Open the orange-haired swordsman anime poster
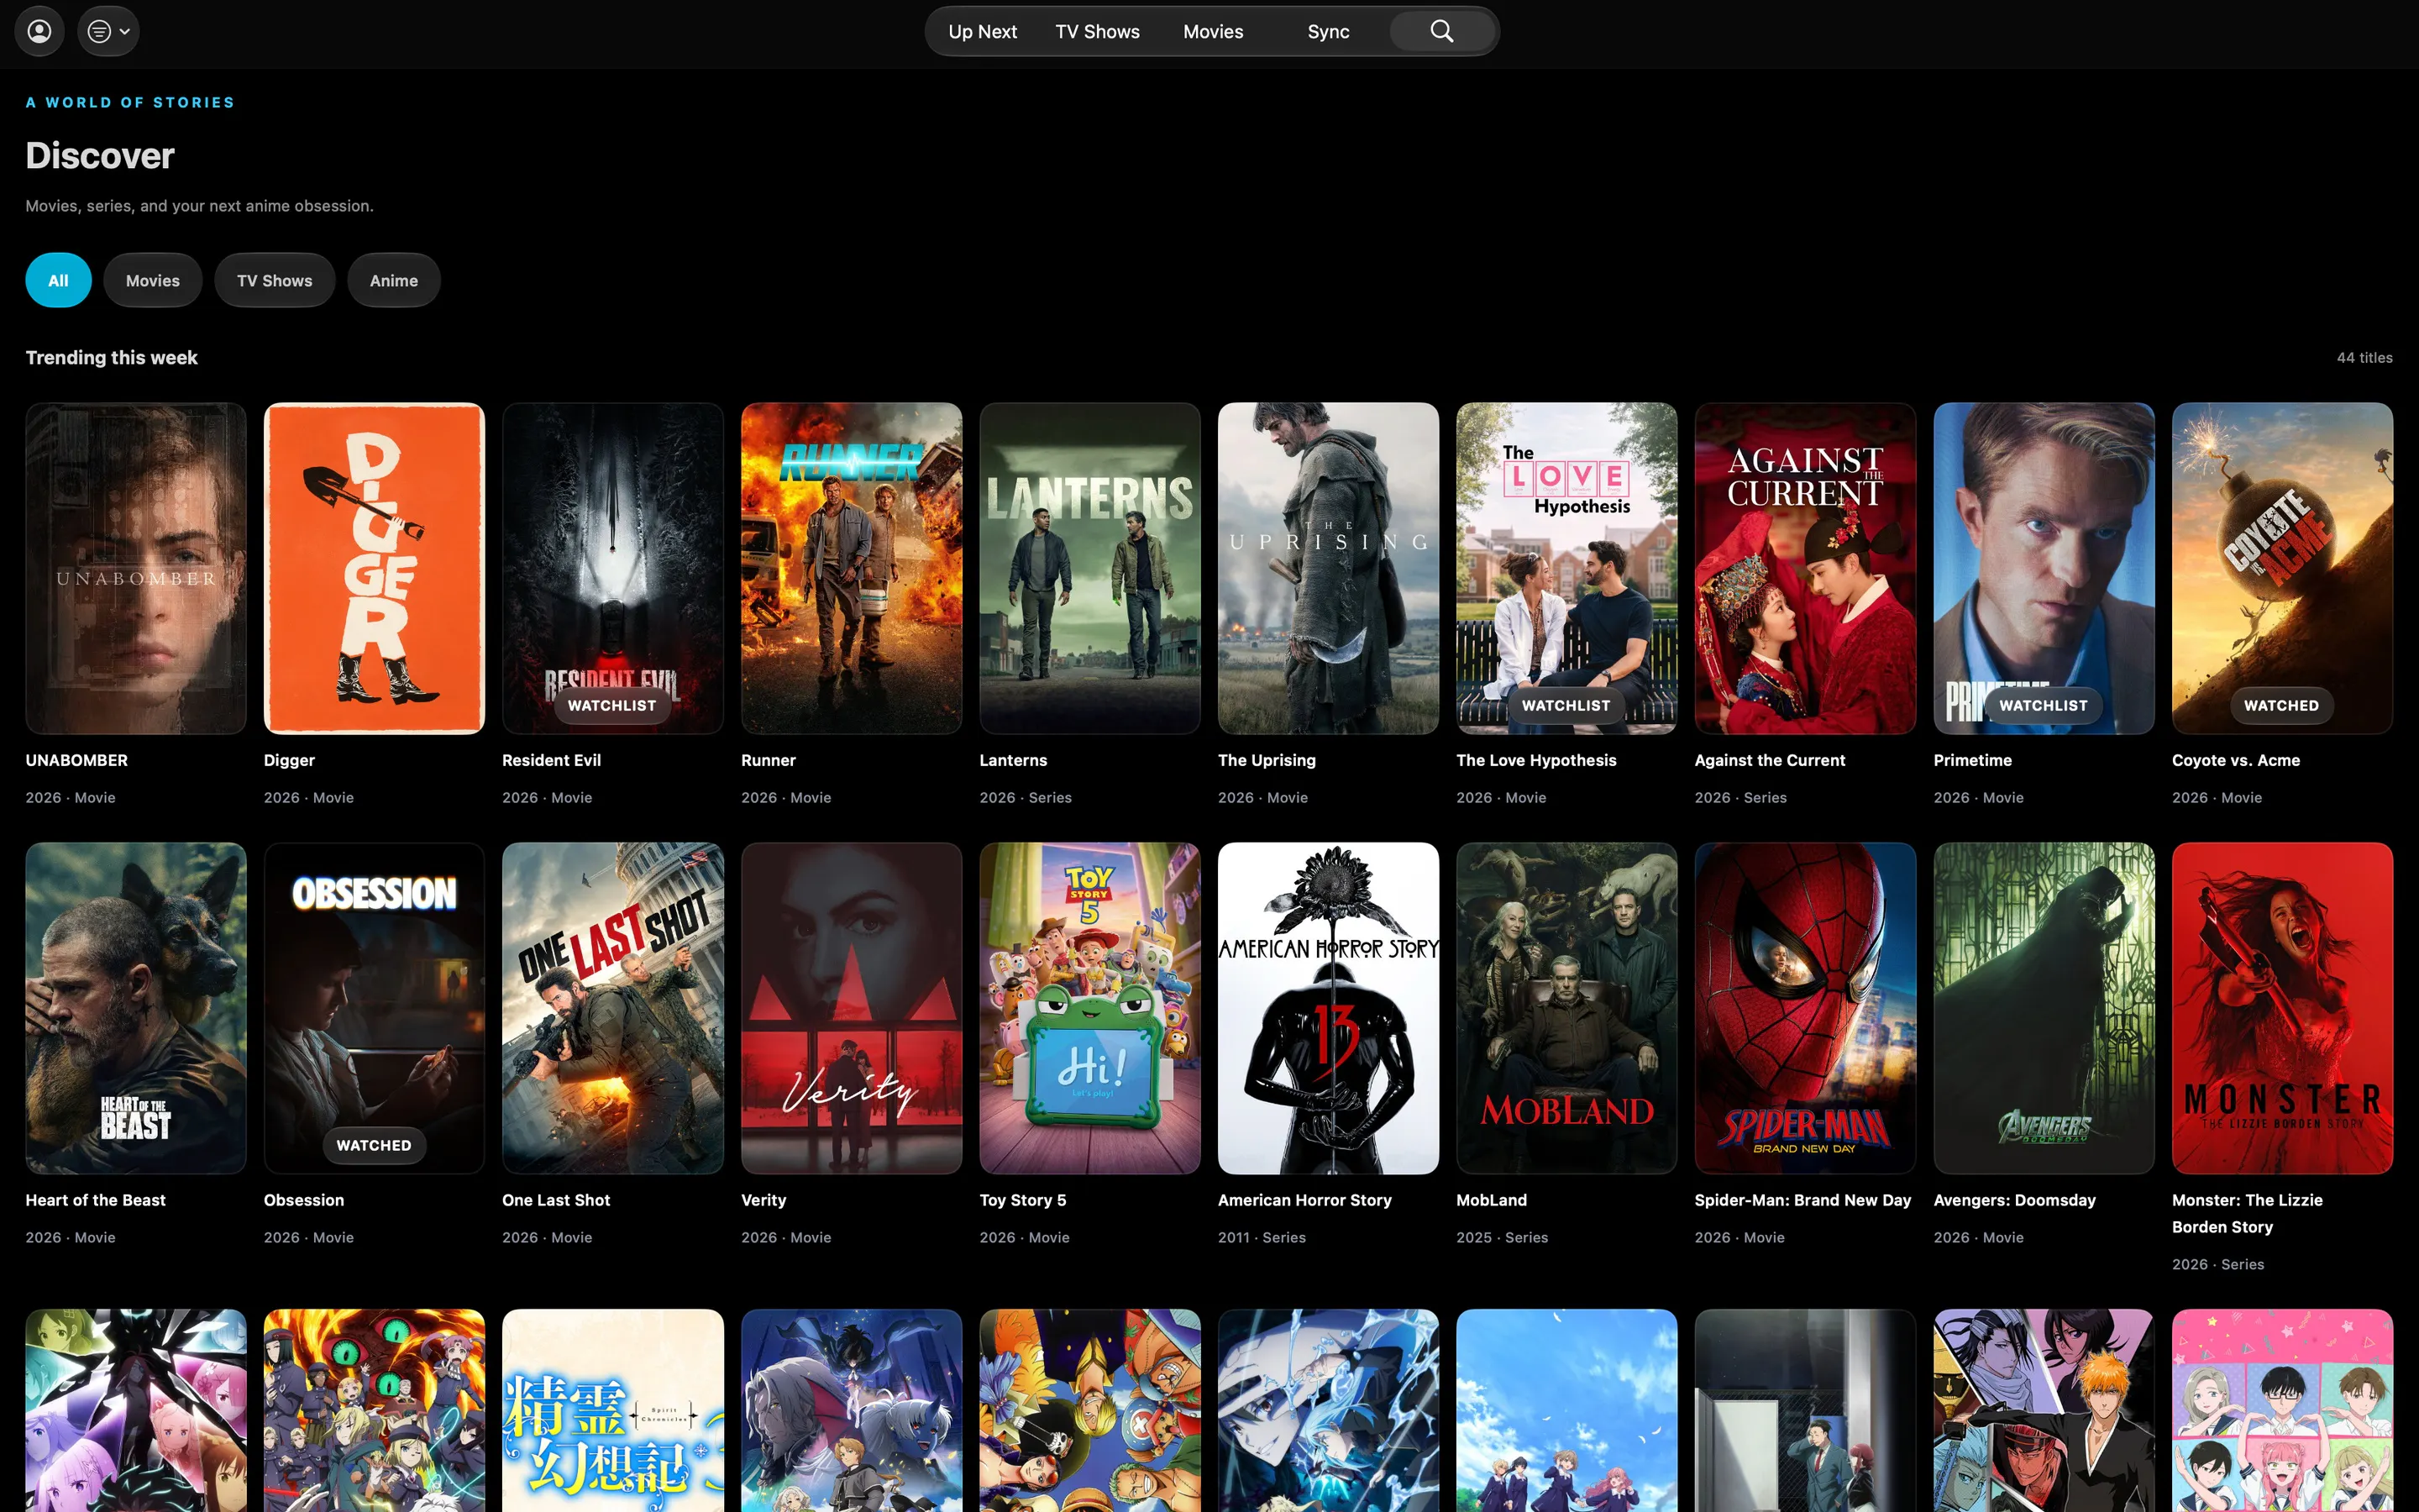2419x1512 pixels. click(2044, 1410)
